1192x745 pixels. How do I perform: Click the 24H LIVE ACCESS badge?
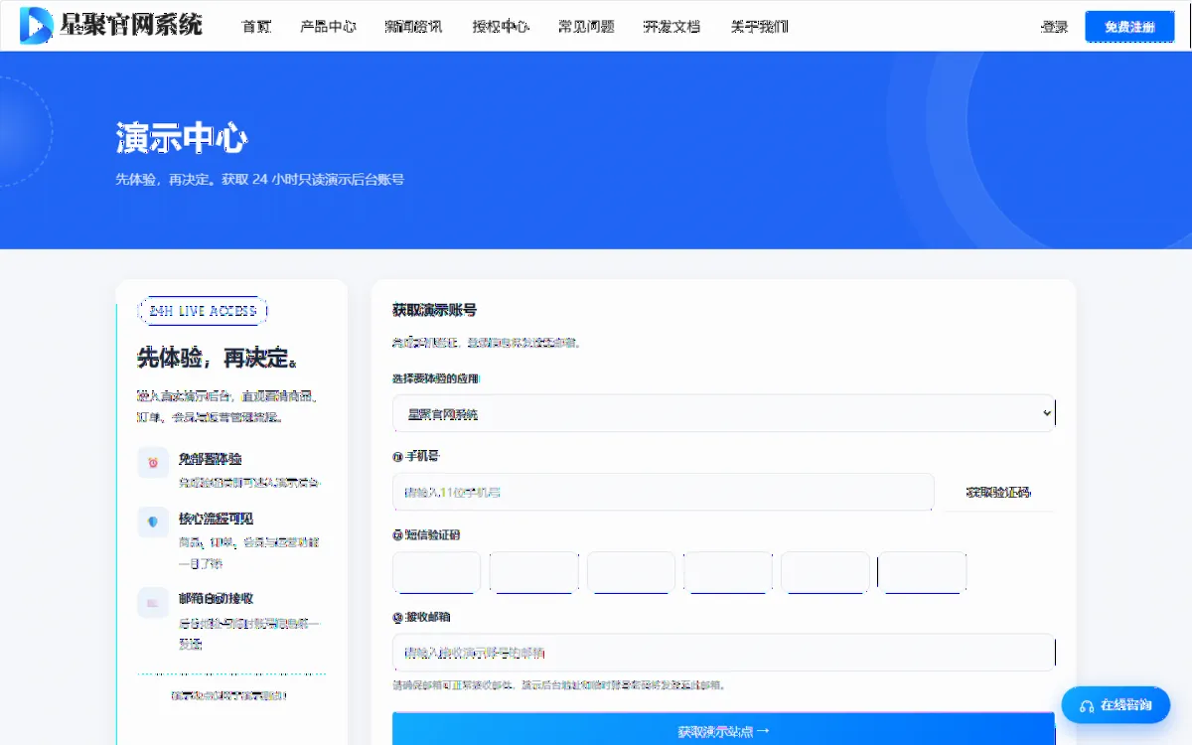203,311
